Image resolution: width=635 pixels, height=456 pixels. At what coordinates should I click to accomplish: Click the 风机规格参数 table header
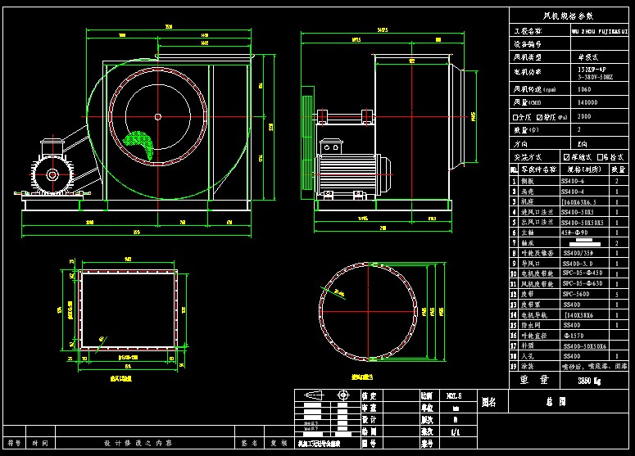(570, 16)
